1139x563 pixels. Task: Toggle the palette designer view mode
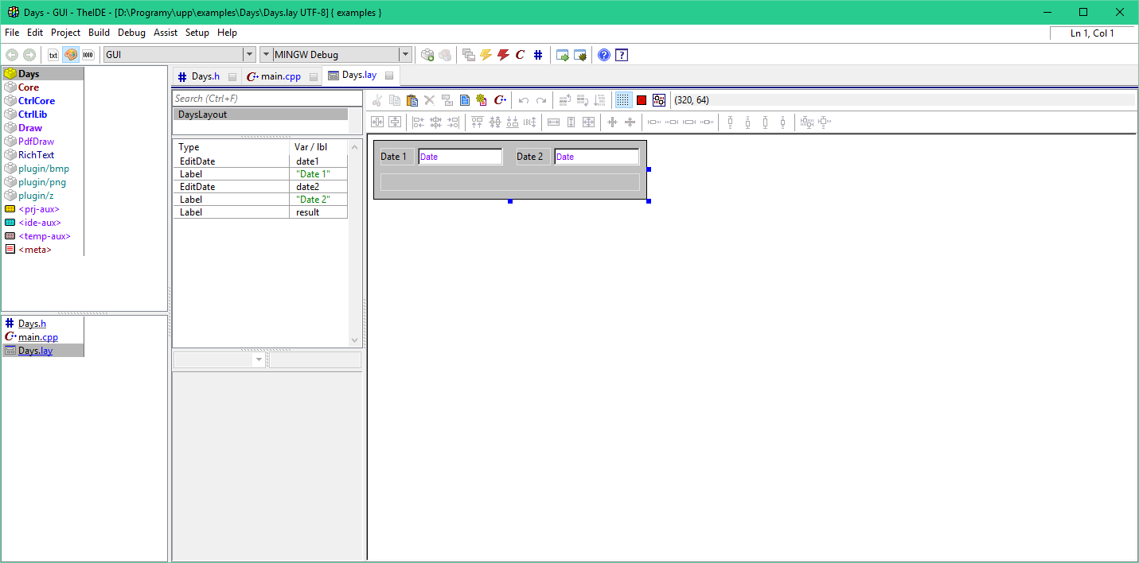tap(71, 55)
